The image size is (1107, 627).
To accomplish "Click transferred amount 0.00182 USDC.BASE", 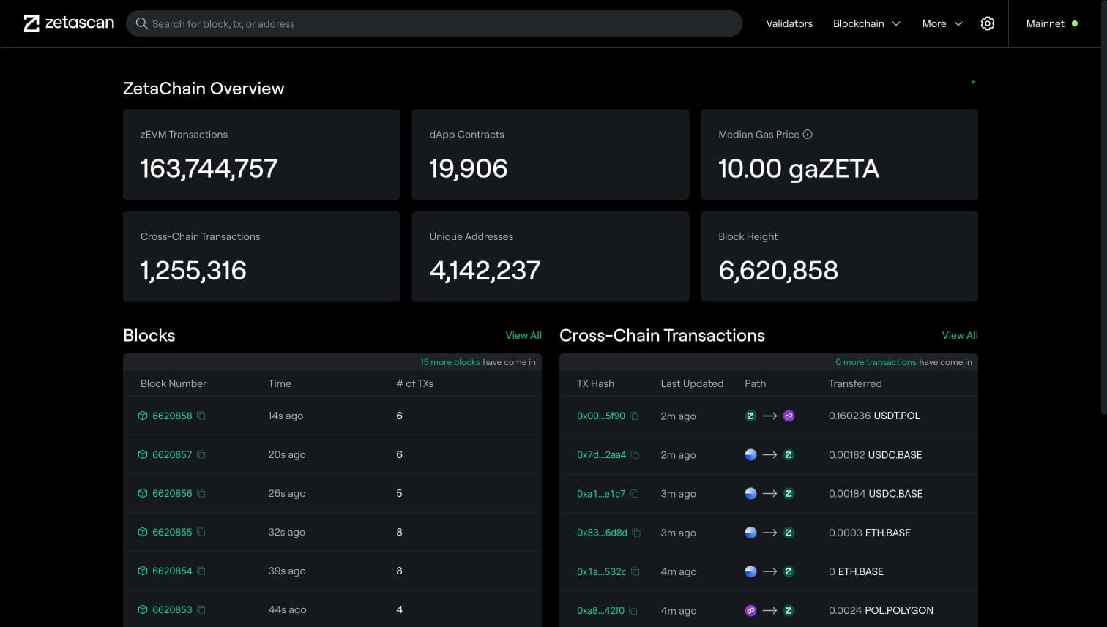I will [x=876, y=454].
